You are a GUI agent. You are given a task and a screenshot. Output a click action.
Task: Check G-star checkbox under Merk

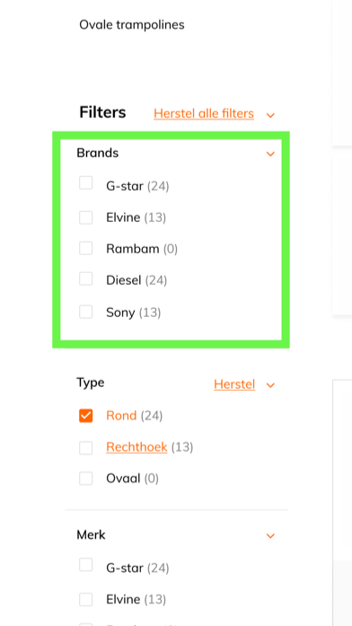(86, 565)
